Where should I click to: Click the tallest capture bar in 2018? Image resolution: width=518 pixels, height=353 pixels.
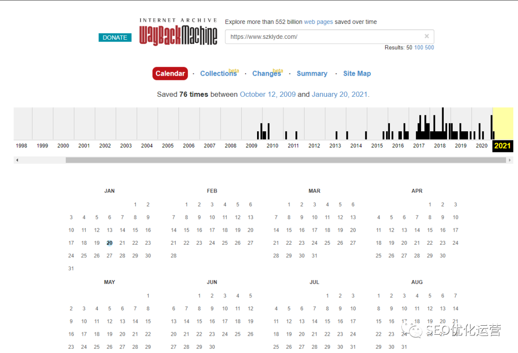(443, 124)
